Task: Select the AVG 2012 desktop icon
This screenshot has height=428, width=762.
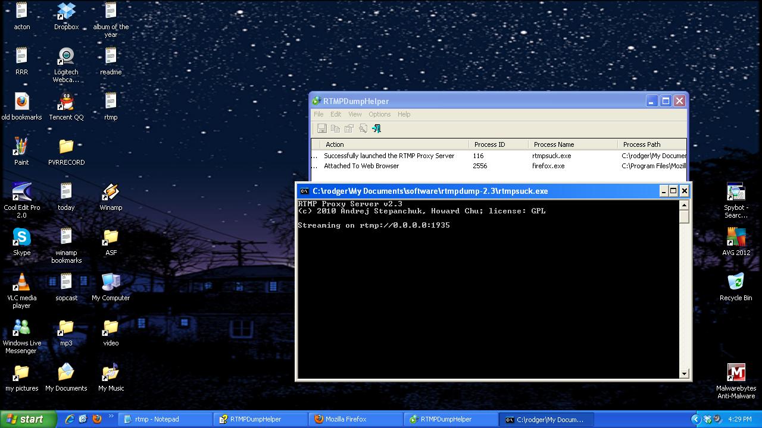Action: (x=736, y=237)
